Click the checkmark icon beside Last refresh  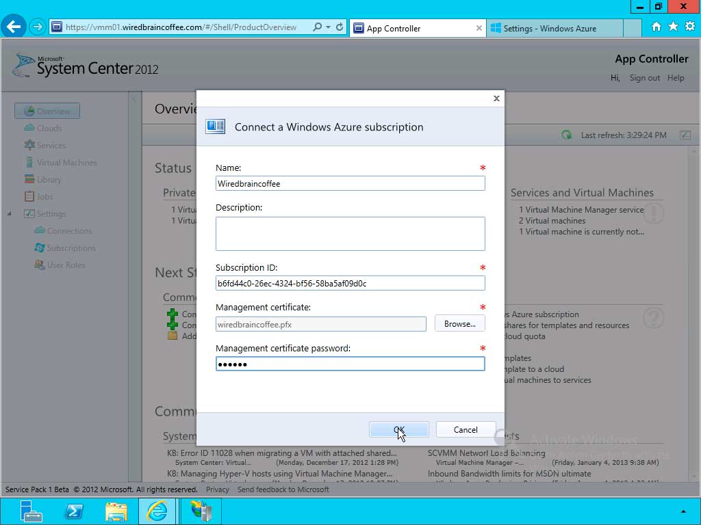[685, 135]
